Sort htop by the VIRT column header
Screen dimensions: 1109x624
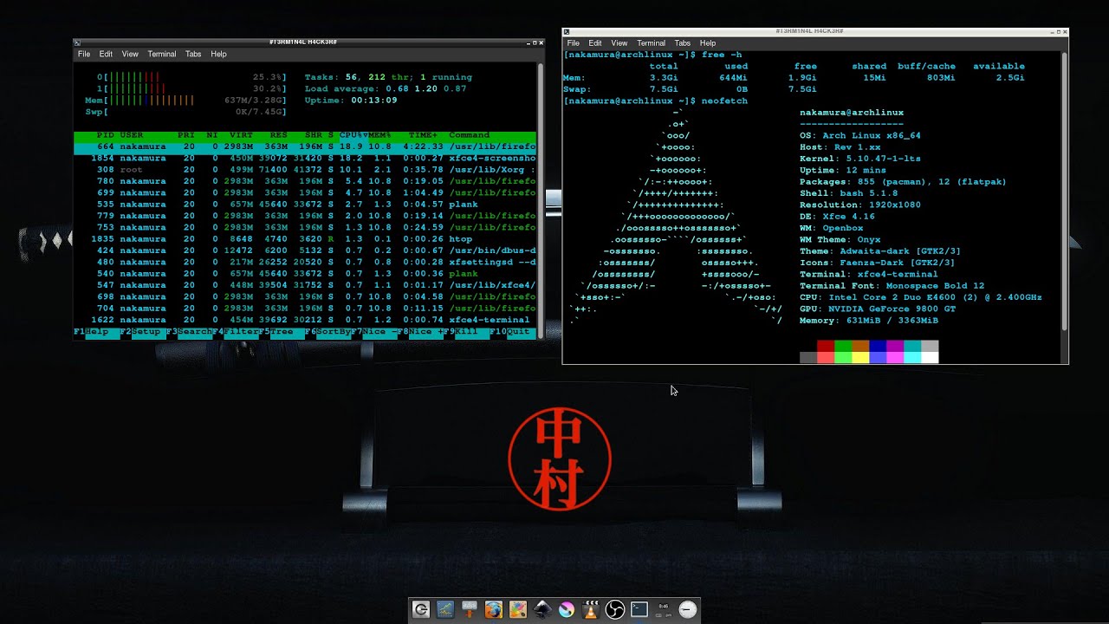tap(241, 135)
